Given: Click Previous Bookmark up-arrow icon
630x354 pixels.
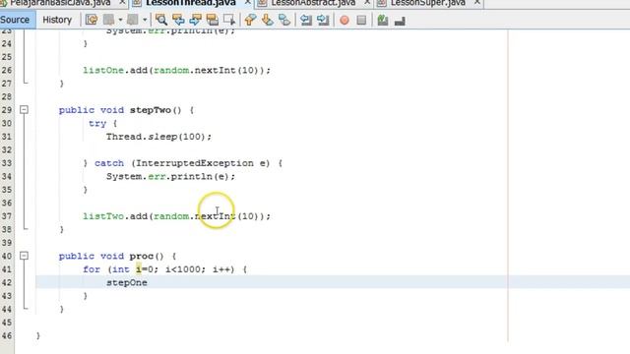Looking at the screenshot, I should pos(250,20).
